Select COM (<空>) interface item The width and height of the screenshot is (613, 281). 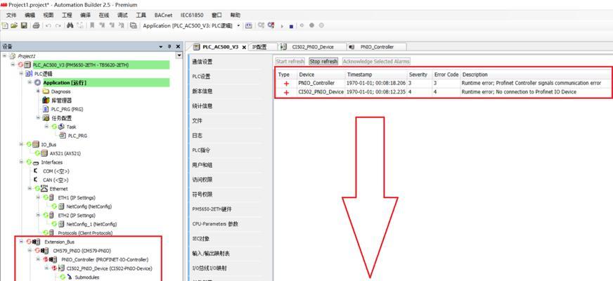(x=56, y=171)
